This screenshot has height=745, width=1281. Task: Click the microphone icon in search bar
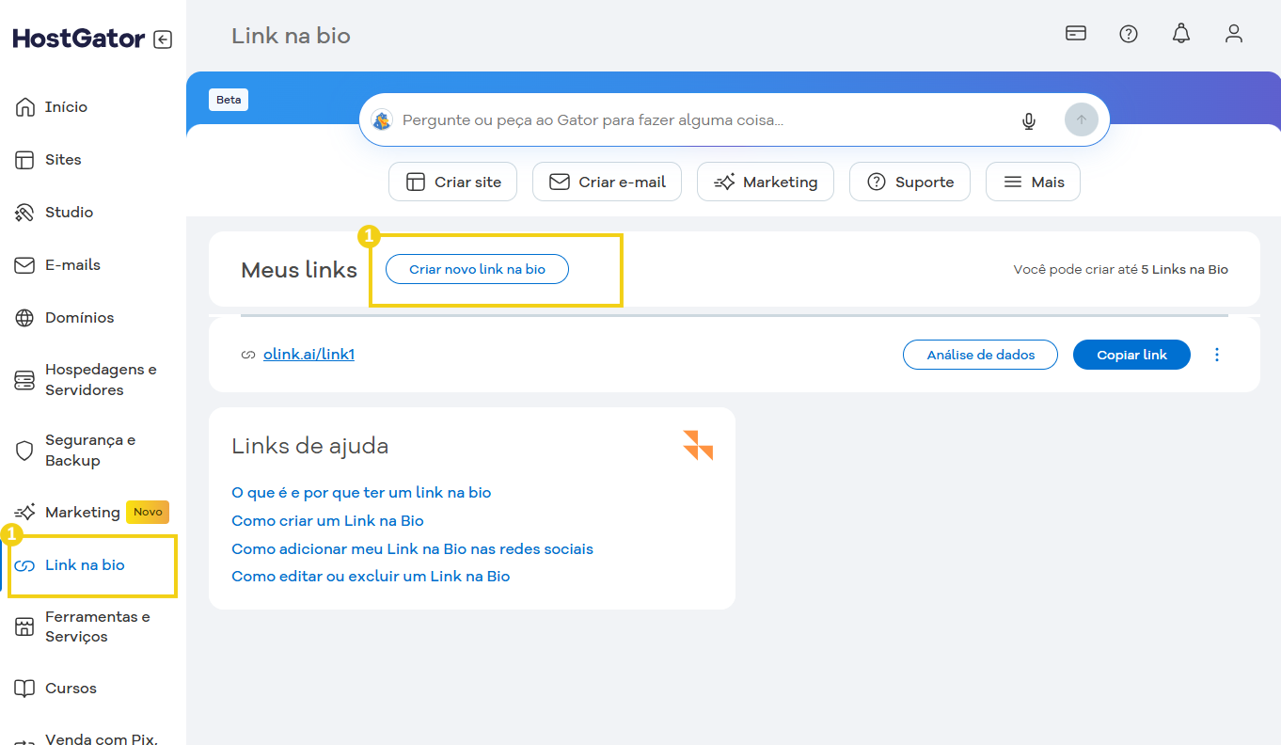coord(1029,120)
